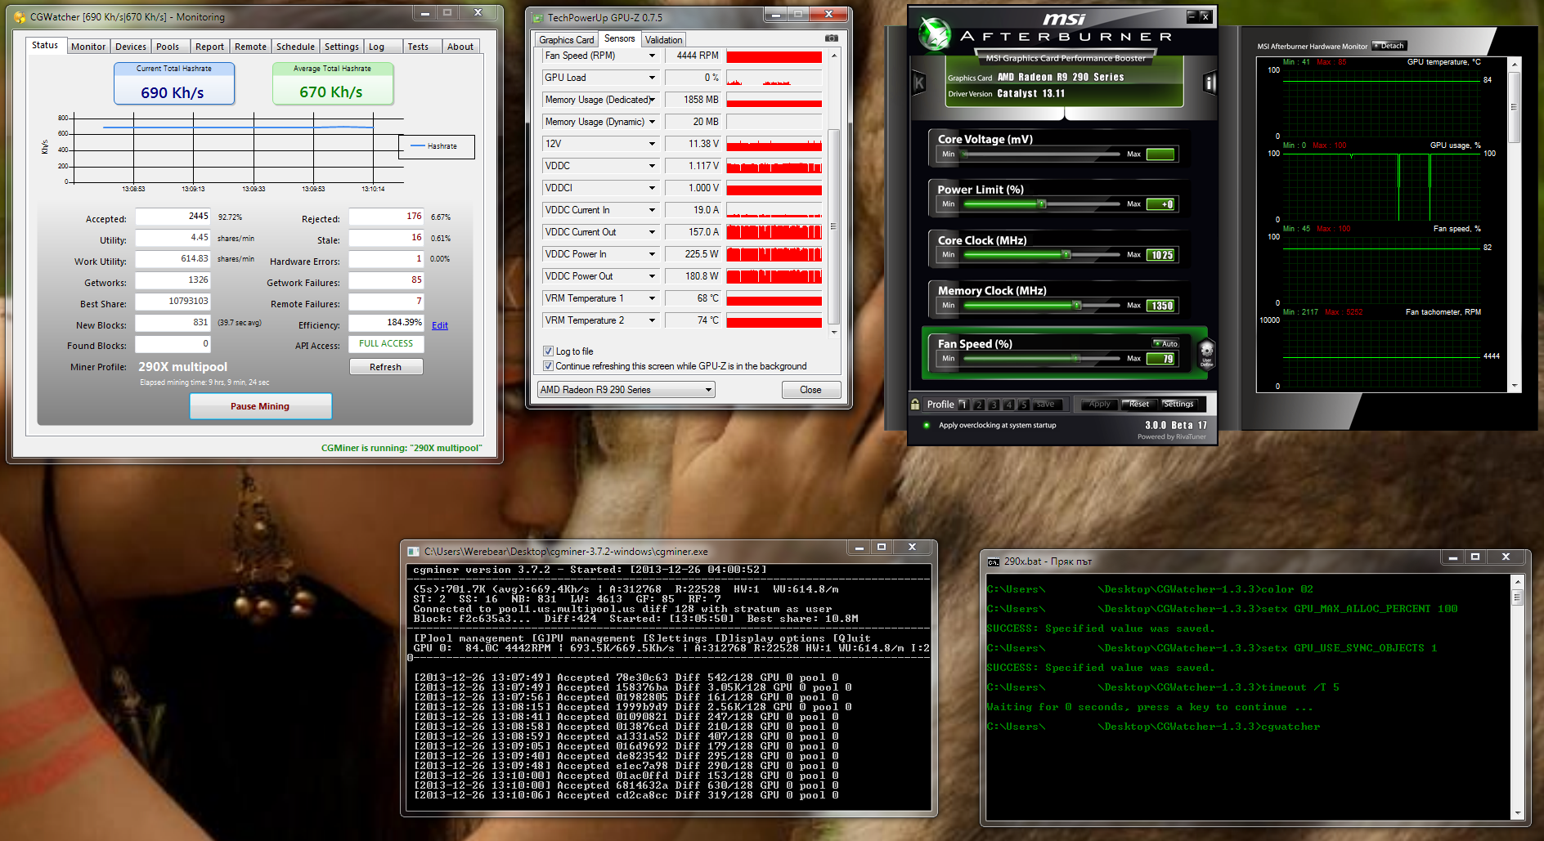The image size is (1544, 841).
Task: Click the GPU-Z camera screenshot icon
Action: (x=832, y=38)
